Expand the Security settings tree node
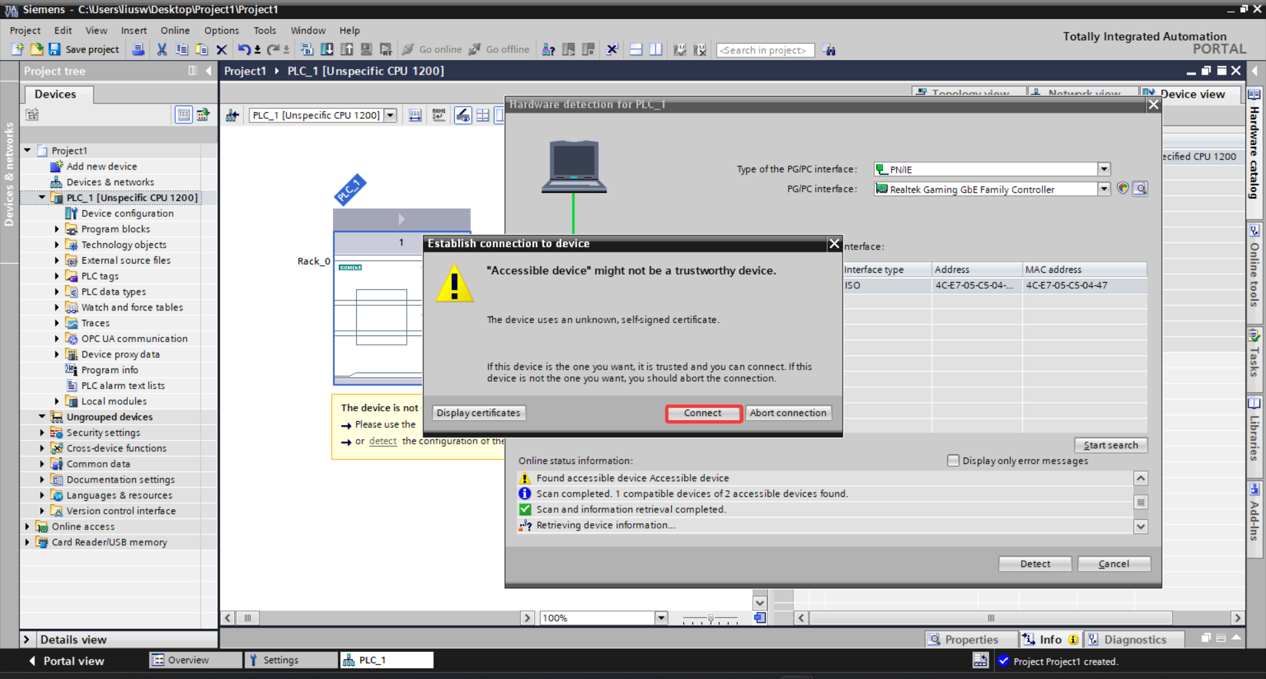This screenshot has width=1266, height=679. tap(42, 432)
